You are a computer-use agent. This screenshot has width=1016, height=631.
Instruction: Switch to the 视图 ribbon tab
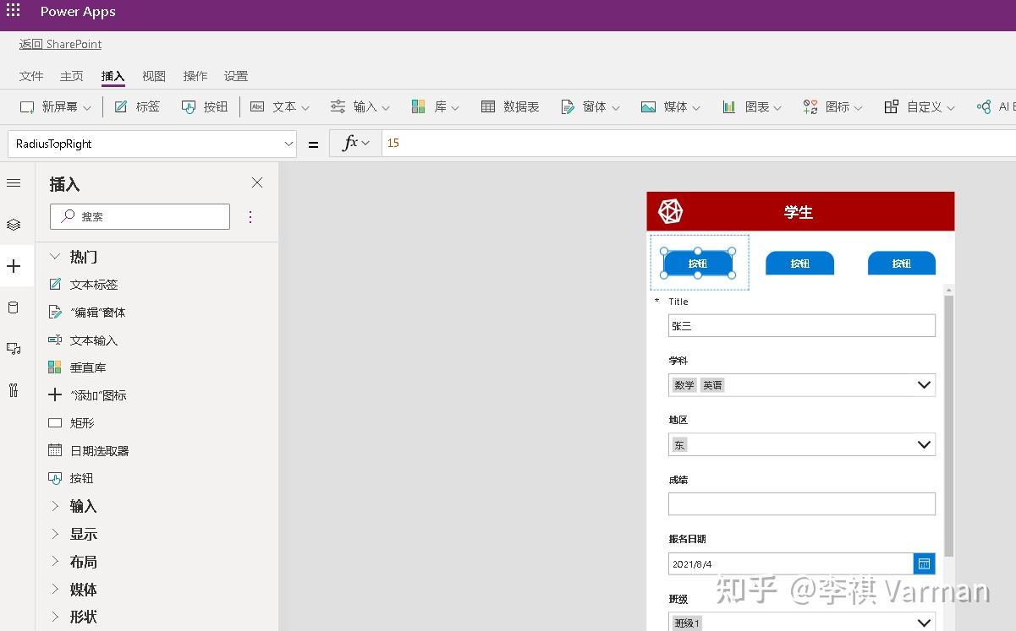pyautogui.click(x=153, y=75)
